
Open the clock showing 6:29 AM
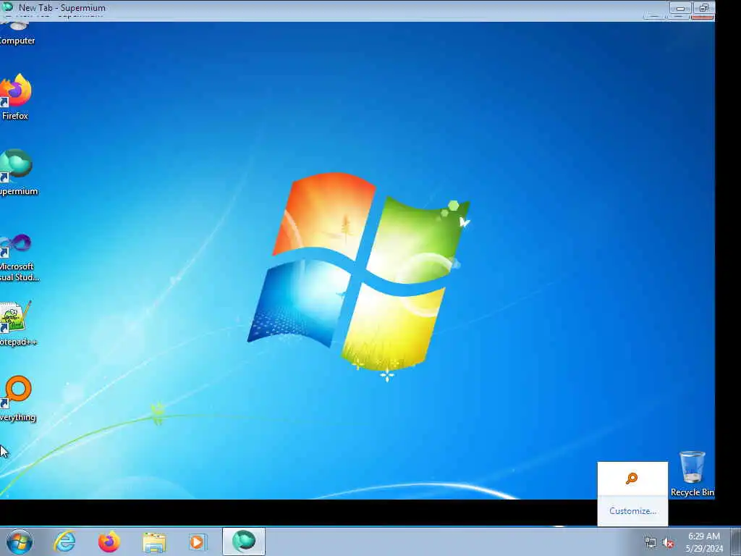point(703,542)
